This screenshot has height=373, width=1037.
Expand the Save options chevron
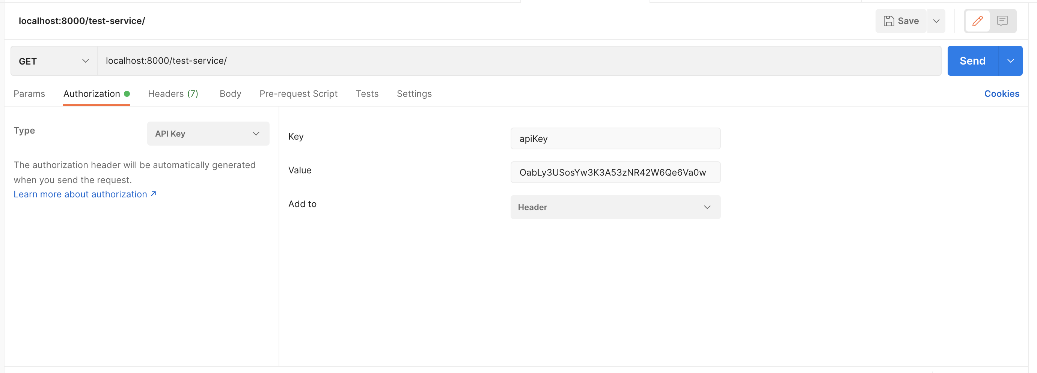tap(936, 21)
